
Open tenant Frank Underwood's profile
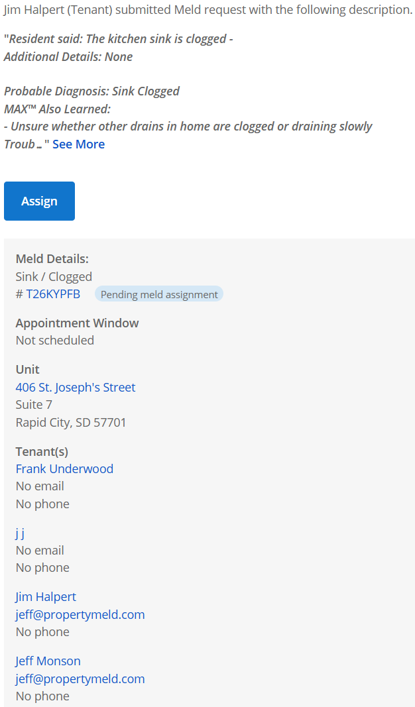click(64, 468)
